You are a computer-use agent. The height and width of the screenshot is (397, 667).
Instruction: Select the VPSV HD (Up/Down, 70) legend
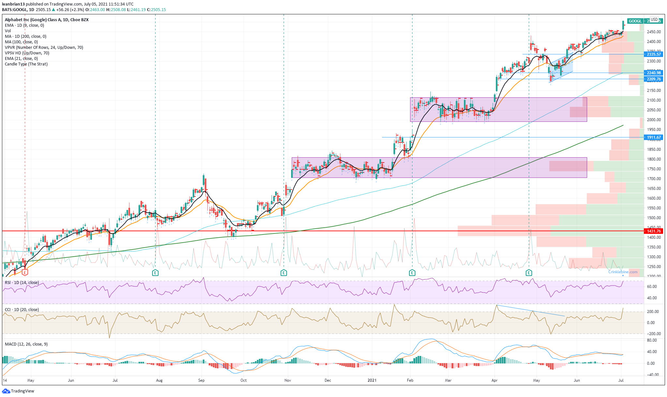[27, 53]
